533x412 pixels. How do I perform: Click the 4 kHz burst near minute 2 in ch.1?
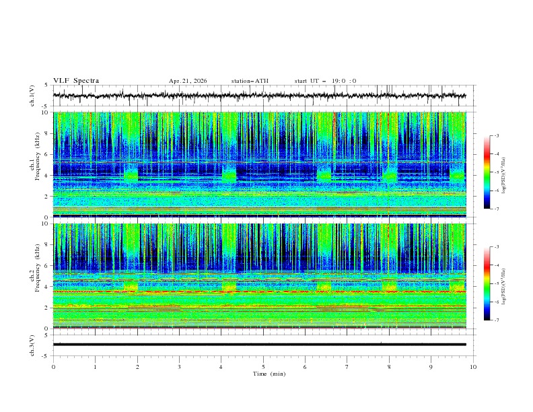coord(131,176)
